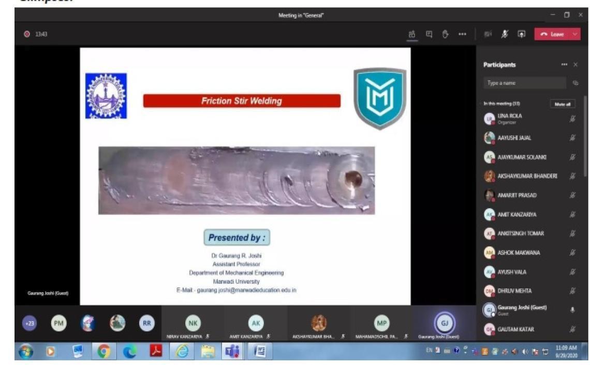
Task: Click mic icon for GAUTAM KATAR
Action: point(572,329)
